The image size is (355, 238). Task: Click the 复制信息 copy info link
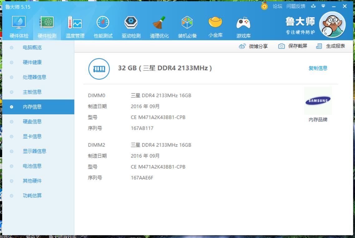tap(318, 68)
